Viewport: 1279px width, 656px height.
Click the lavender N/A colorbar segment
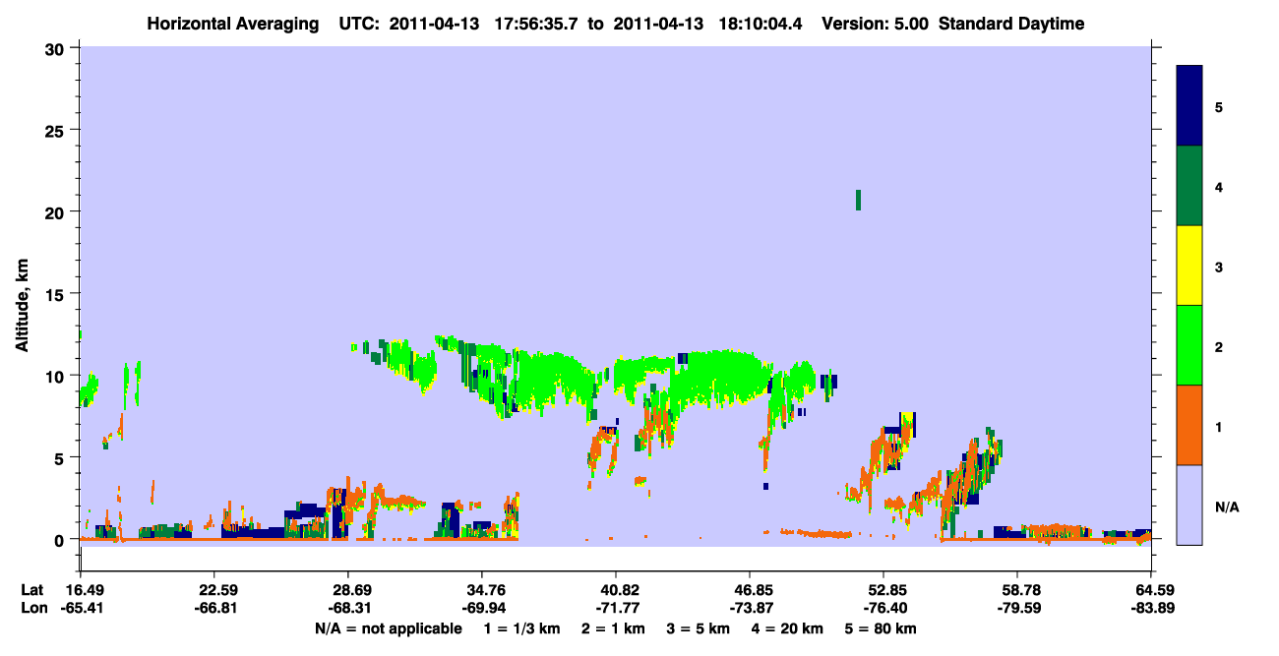[1189, 505]
